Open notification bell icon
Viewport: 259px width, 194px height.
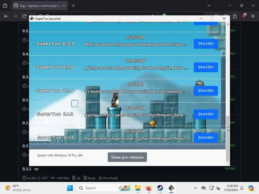(242, 188)
